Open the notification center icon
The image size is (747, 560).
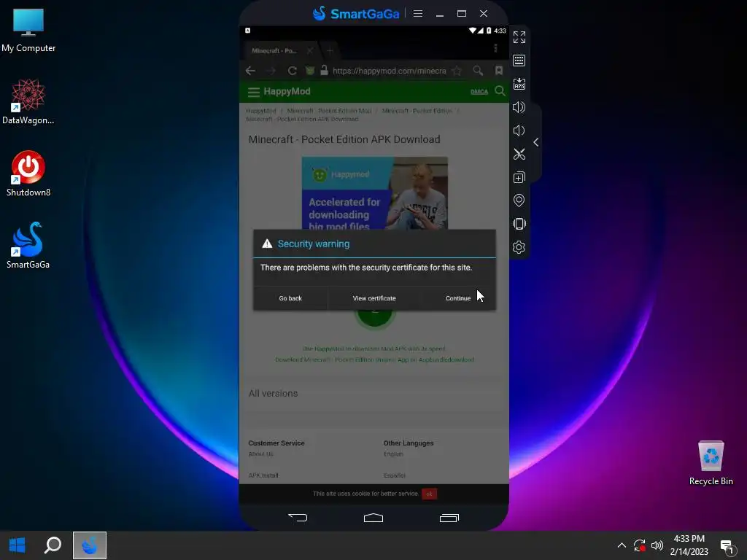click(727, 546)
